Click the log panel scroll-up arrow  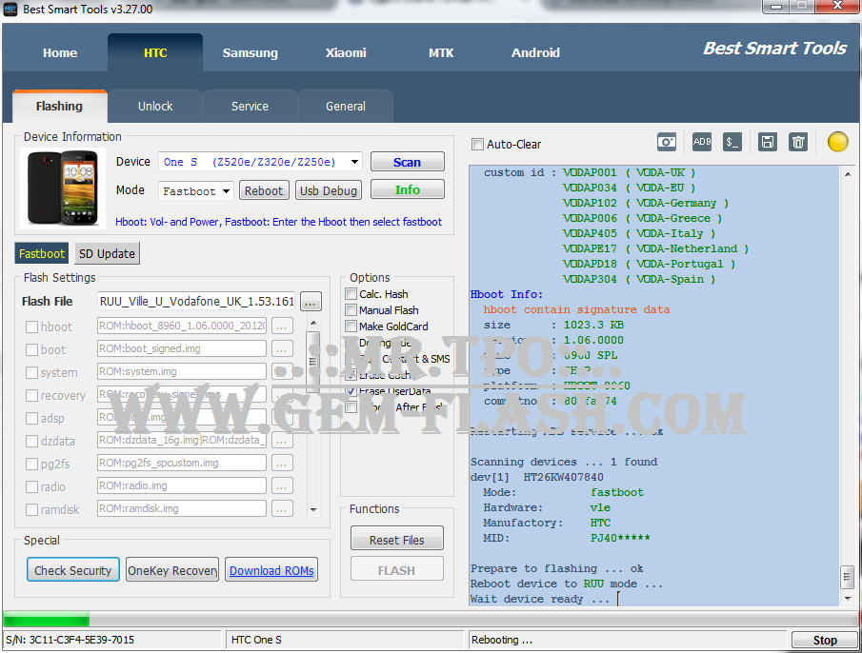[847, 174]
